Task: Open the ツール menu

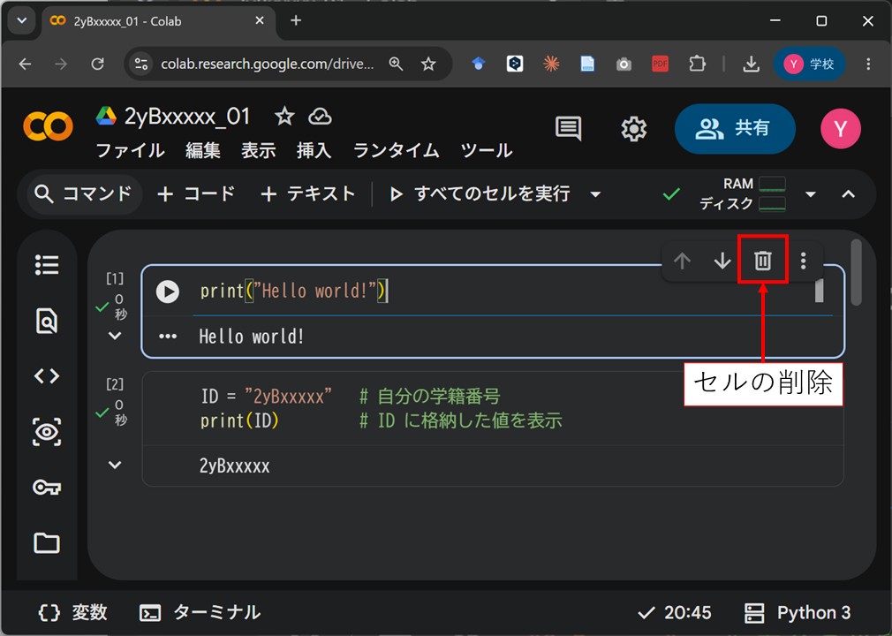Action: click(x=487, y=150)
